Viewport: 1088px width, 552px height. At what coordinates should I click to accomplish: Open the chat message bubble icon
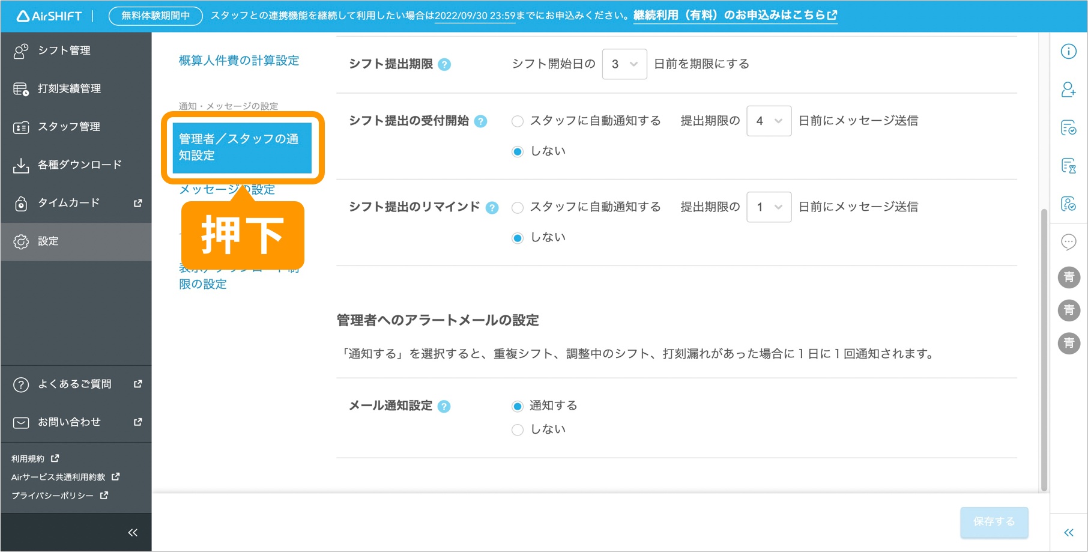click(1069, 243)
